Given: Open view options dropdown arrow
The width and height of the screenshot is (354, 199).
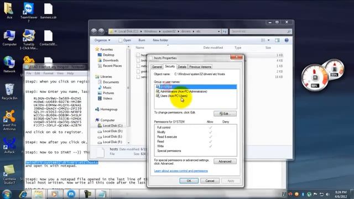Looking at the screenshot, I should coord(268,40).
